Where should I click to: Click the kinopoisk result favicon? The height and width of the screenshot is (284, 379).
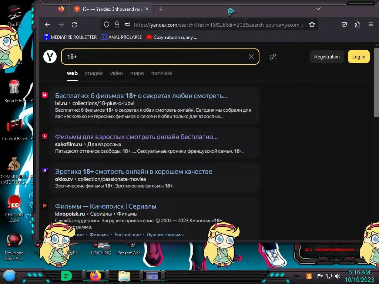45,206
